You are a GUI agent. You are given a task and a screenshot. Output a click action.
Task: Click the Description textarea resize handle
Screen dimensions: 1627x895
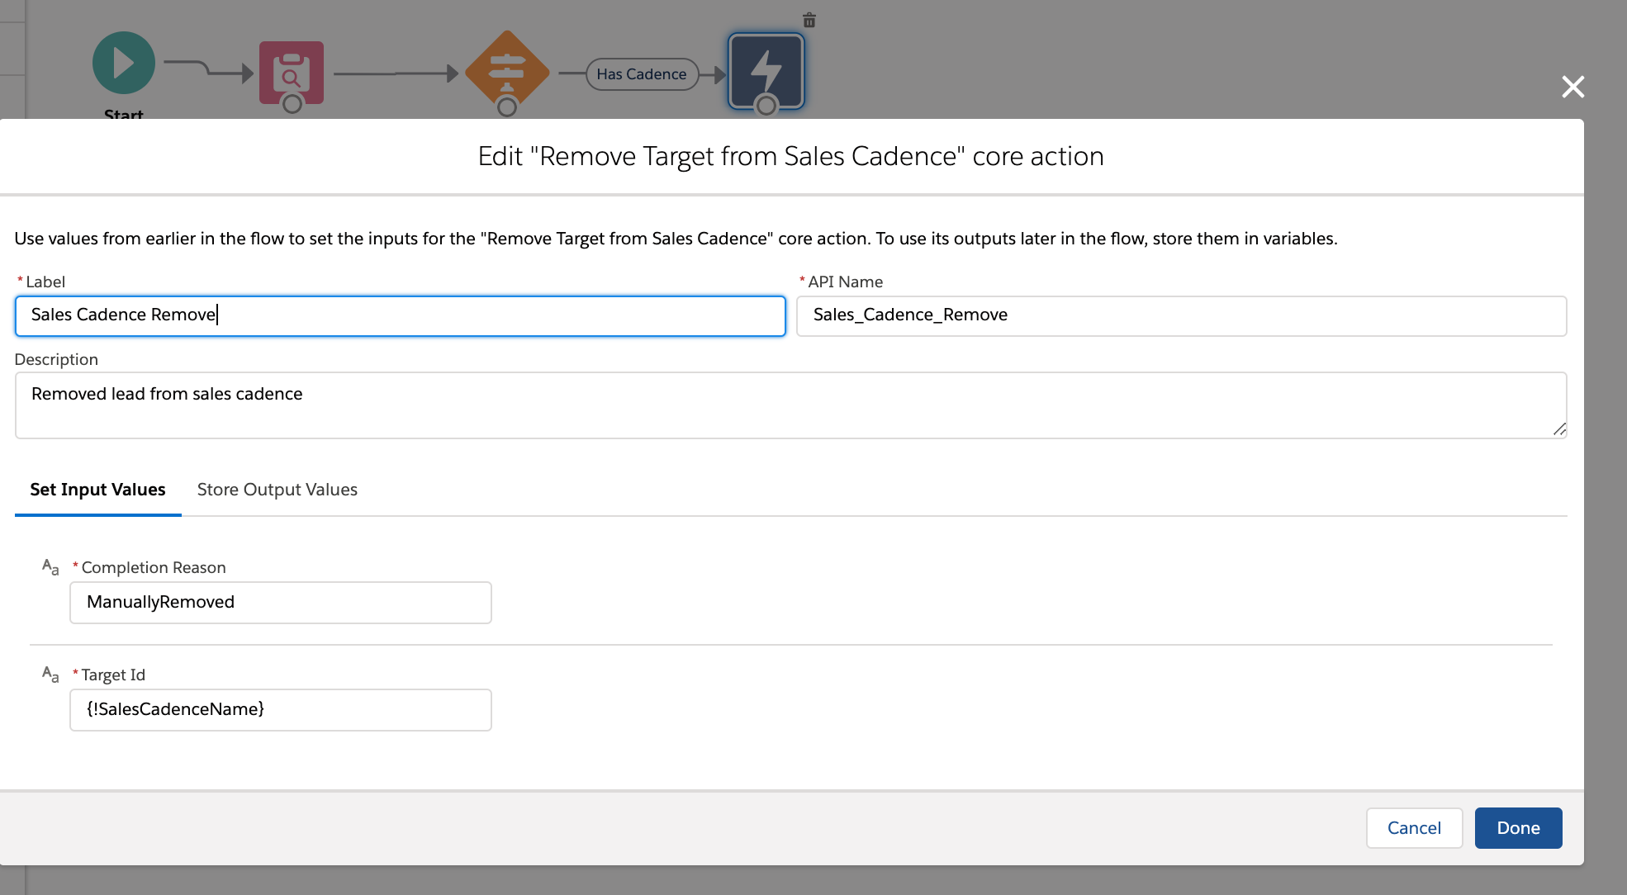[x=1559, y=429]
